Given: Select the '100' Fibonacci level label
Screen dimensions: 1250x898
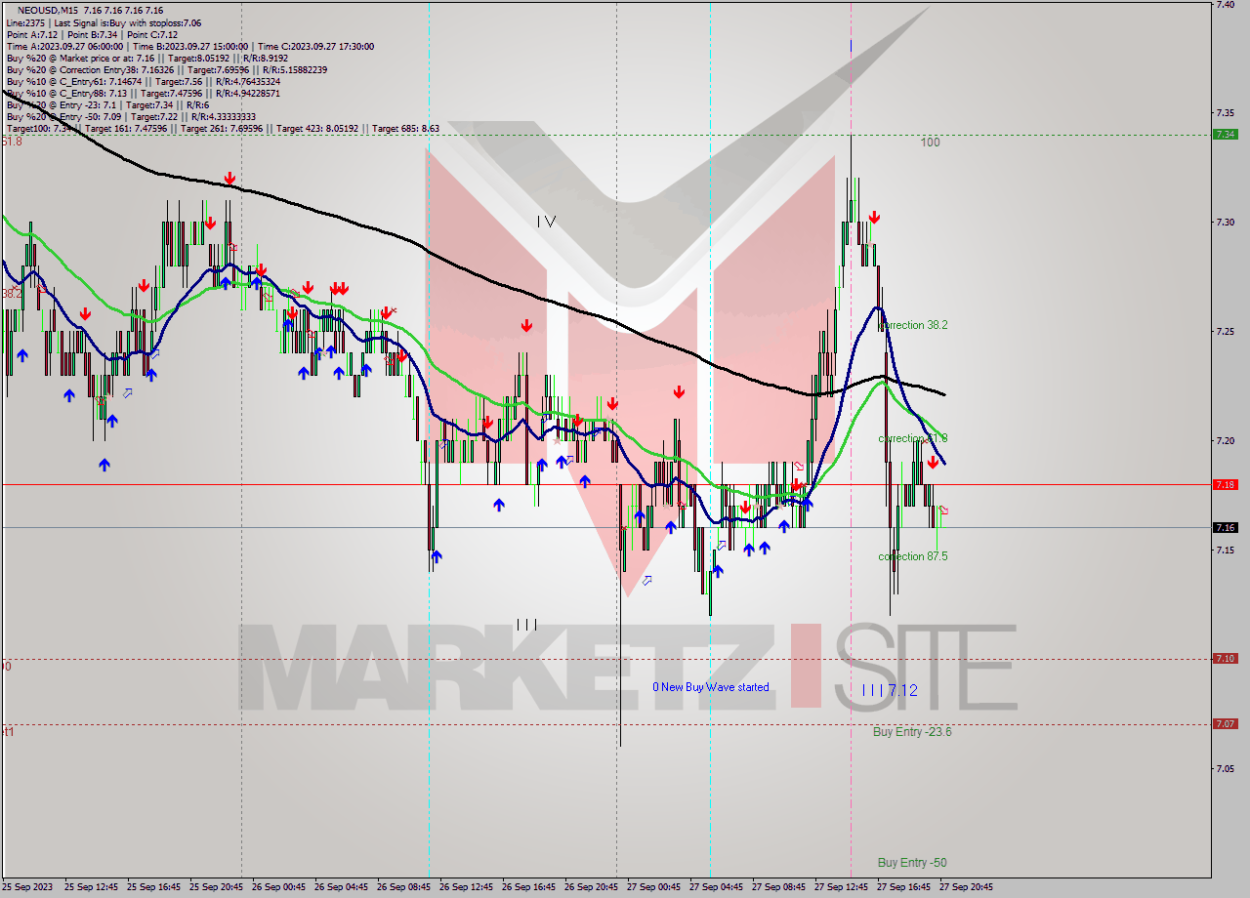Looking at the screenshot, I should pos(930,143).
